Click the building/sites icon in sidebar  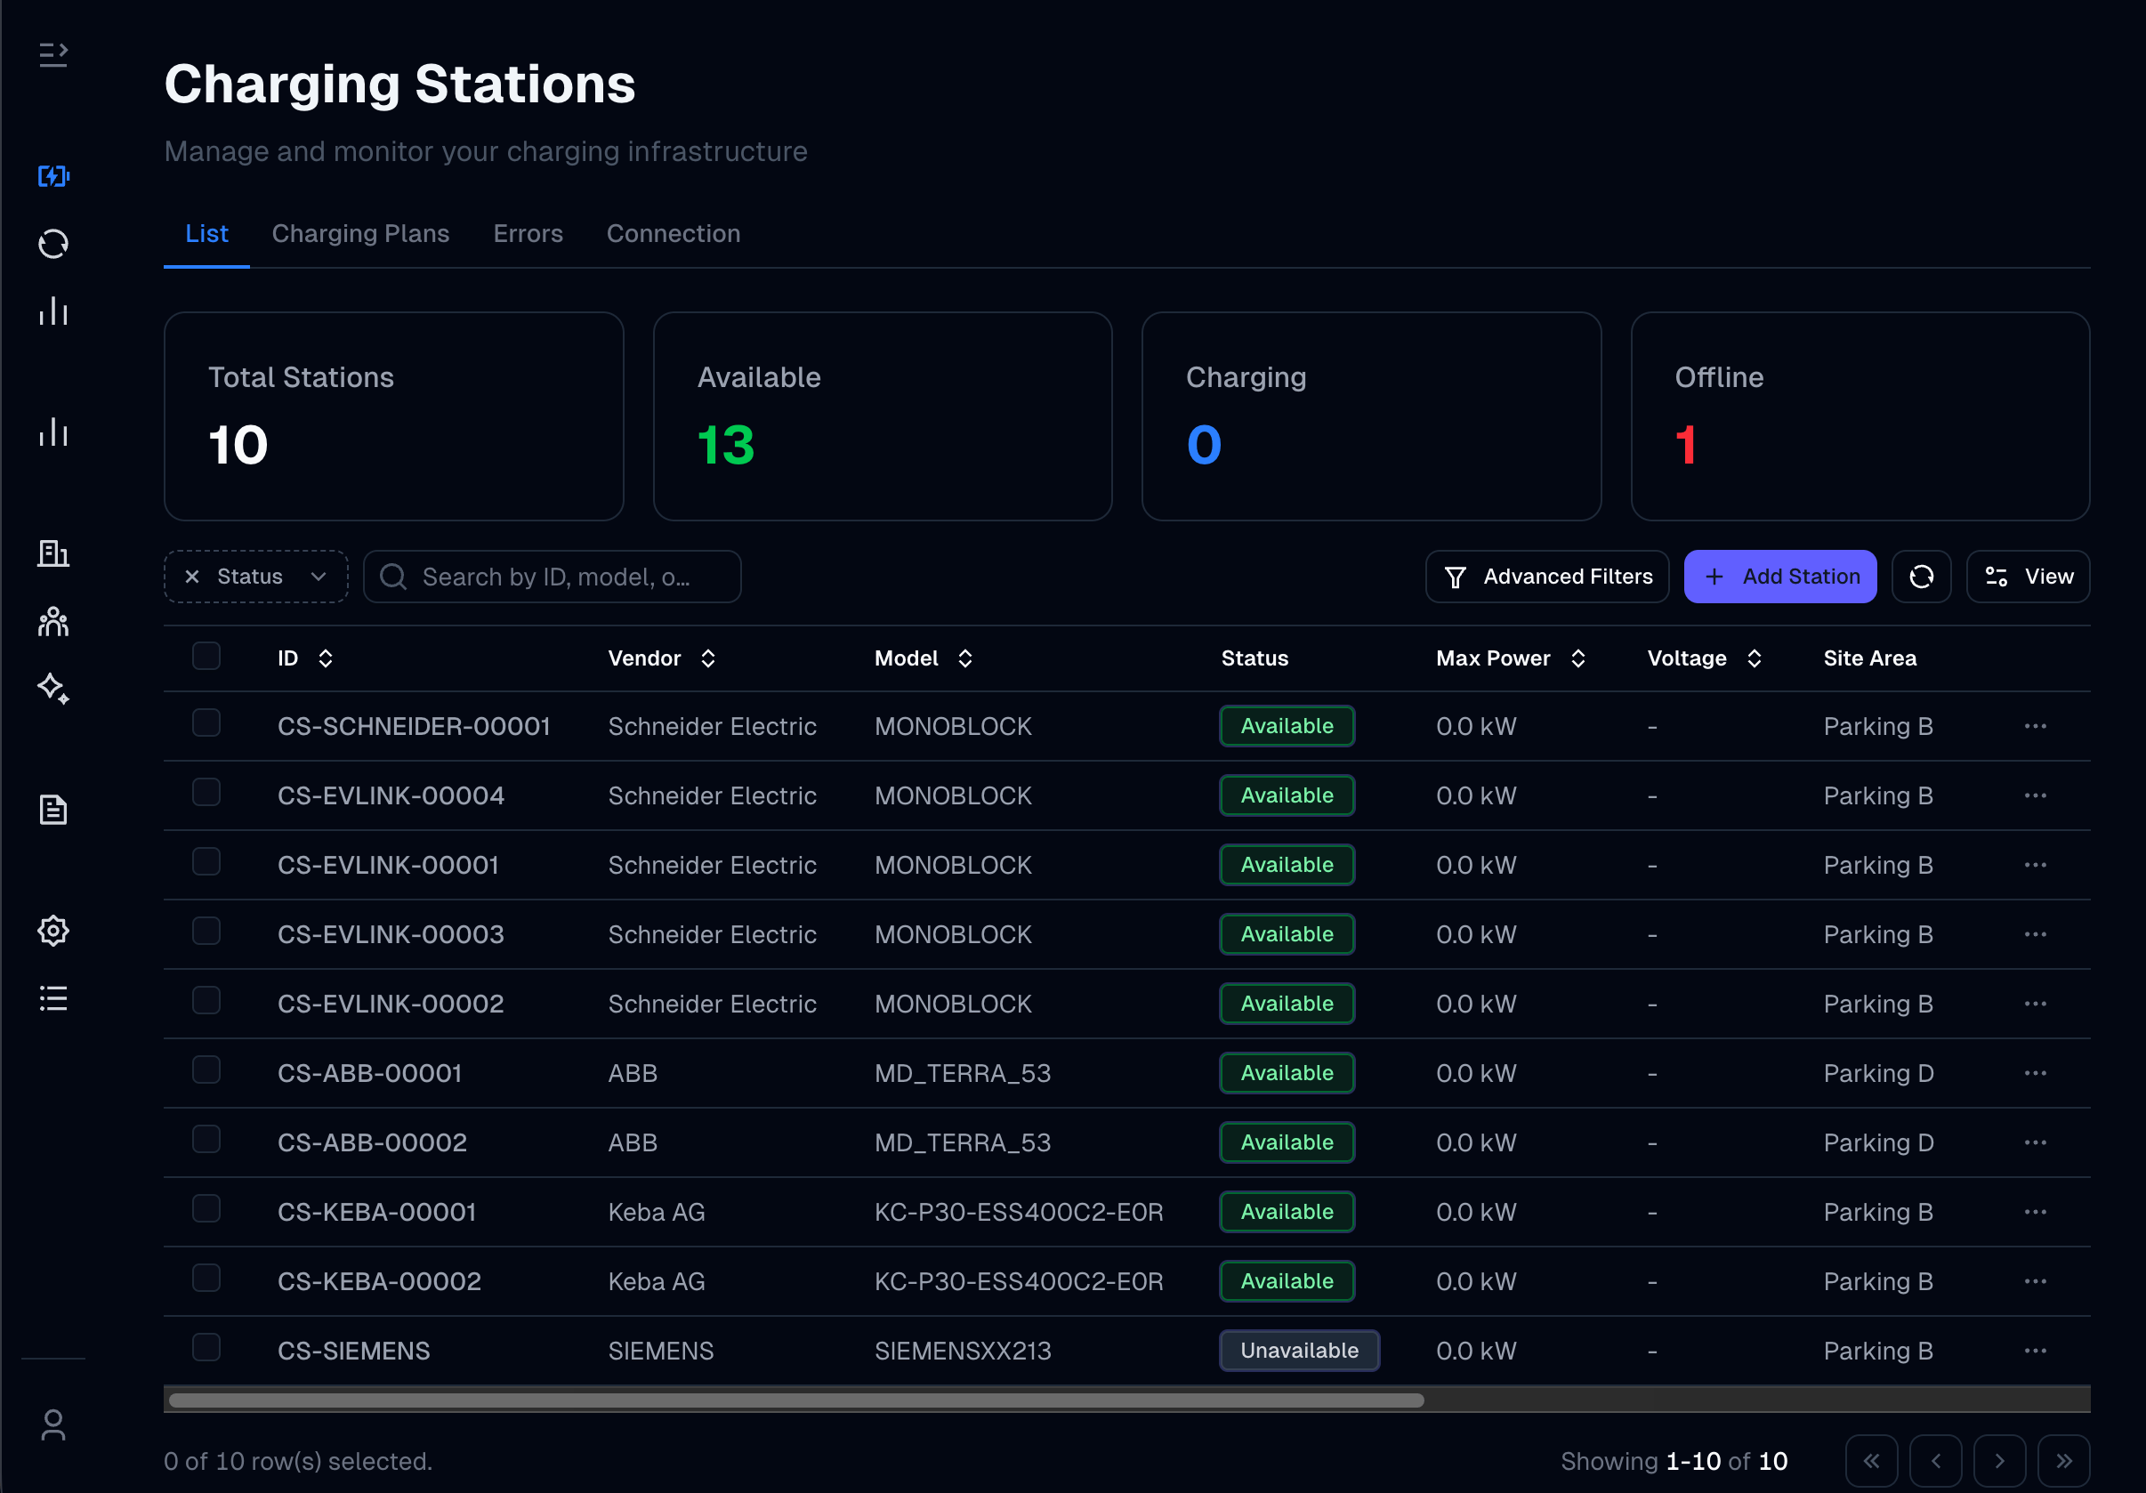point(53,553)
